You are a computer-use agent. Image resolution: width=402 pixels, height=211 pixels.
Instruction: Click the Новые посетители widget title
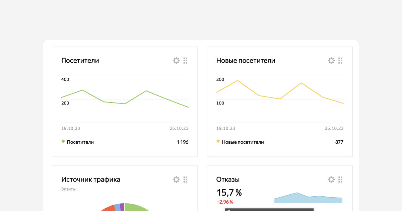(x=246, y=61)
